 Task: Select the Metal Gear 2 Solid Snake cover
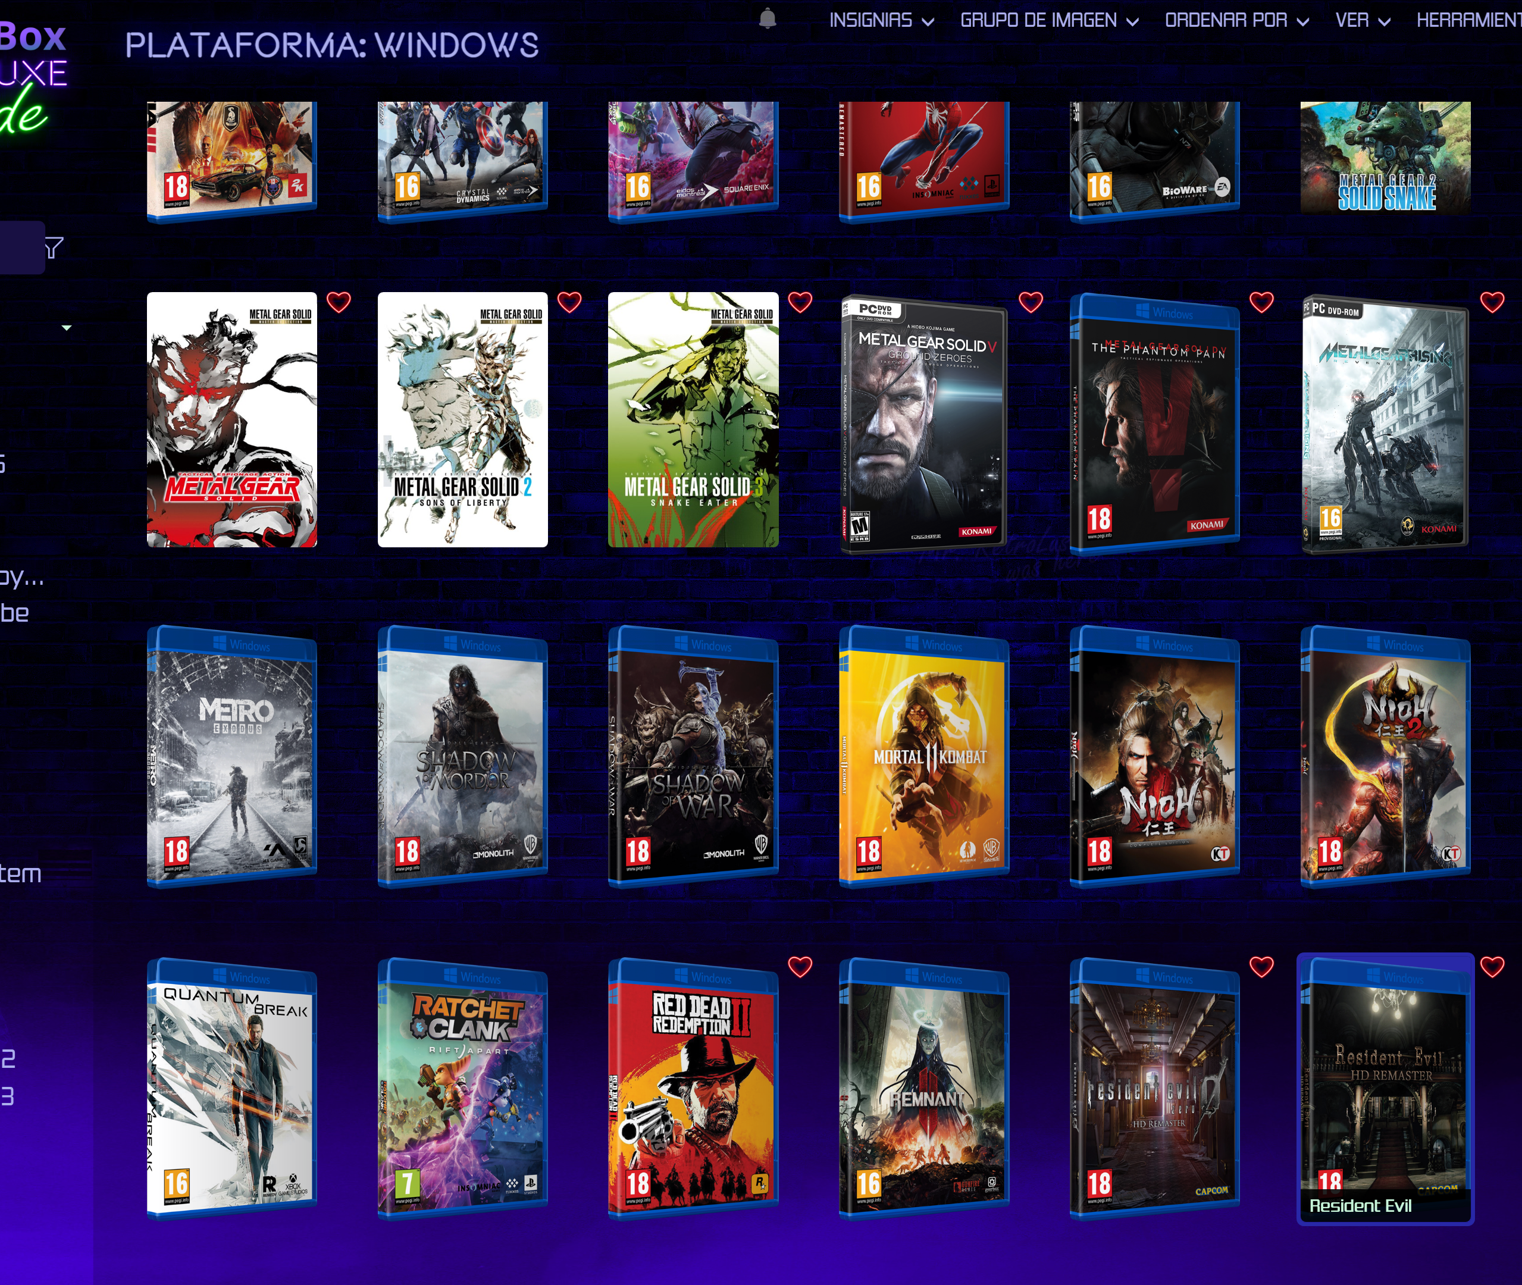click(1385, 158)
